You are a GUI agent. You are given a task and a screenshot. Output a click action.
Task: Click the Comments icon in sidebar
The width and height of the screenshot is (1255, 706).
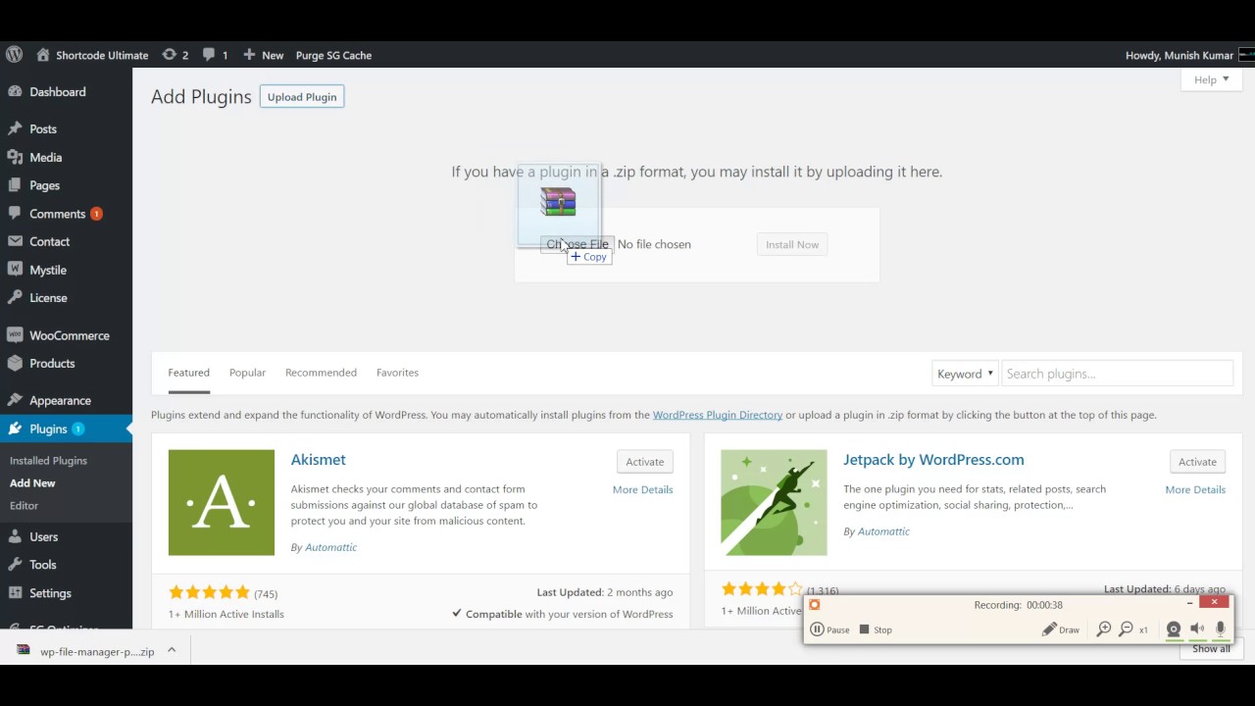(15, 213)
